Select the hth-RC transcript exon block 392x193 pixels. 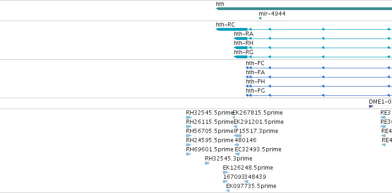232,29
